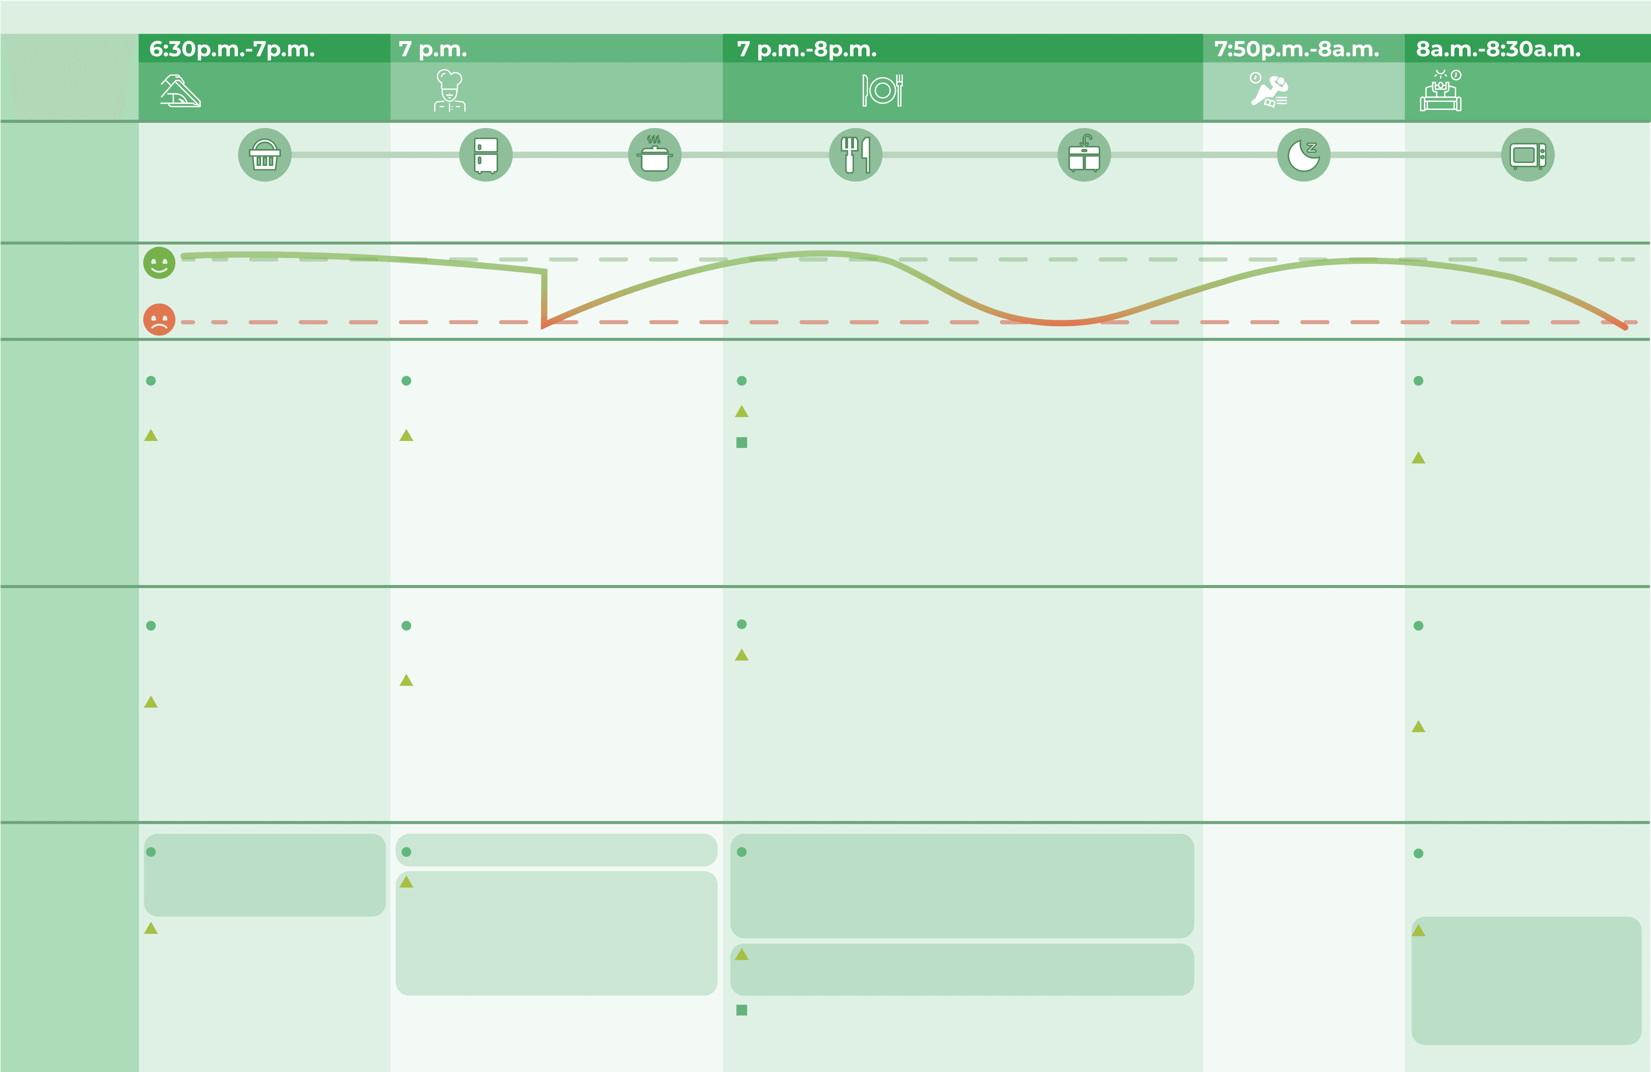This screenshot has height=1072, width=1651.
Task: Click the shopping basket timeline icon
Action: tap(264, 155)
